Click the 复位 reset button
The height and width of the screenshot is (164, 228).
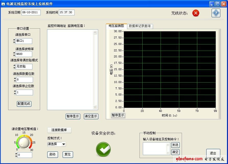point(67,155)
